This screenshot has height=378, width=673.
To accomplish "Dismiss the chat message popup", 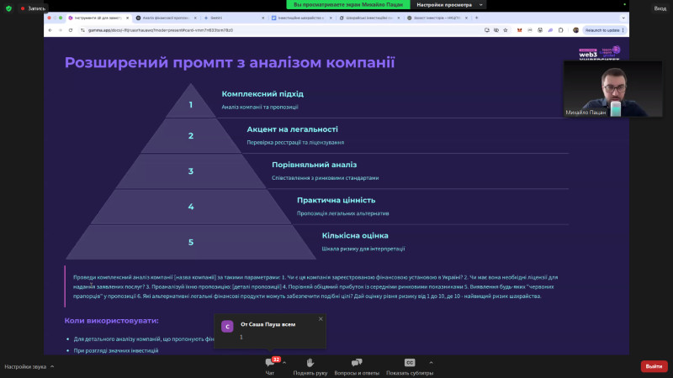I will pos(321,318).
